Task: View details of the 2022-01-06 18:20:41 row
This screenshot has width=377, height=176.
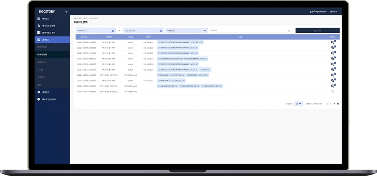Action: 333,64
